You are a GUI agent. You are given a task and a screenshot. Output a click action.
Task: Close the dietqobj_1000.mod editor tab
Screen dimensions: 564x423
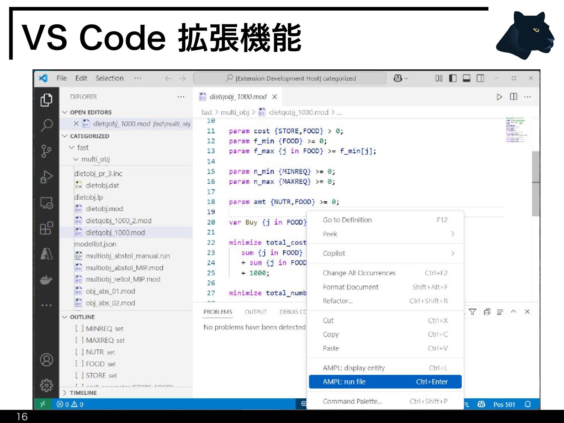tap(275, 97)
